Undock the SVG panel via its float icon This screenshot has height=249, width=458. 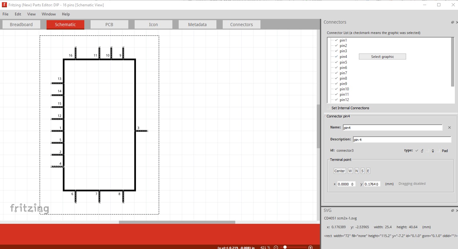[x=452, y=210]
